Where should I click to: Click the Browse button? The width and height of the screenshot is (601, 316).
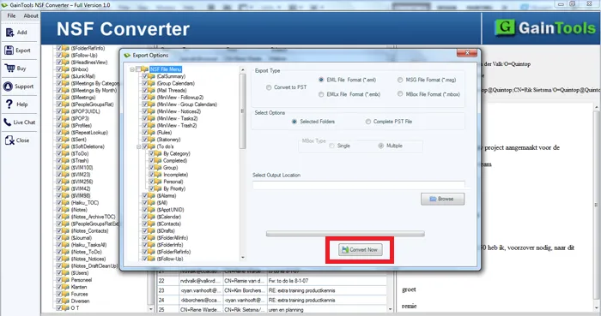443,199
